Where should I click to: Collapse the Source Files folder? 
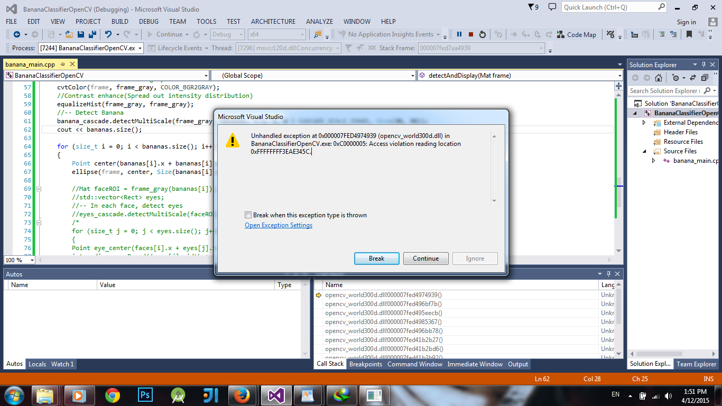point(644,151)
